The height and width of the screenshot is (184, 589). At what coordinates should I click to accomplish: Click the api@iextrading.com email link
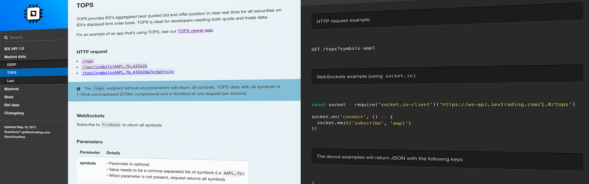36,132
